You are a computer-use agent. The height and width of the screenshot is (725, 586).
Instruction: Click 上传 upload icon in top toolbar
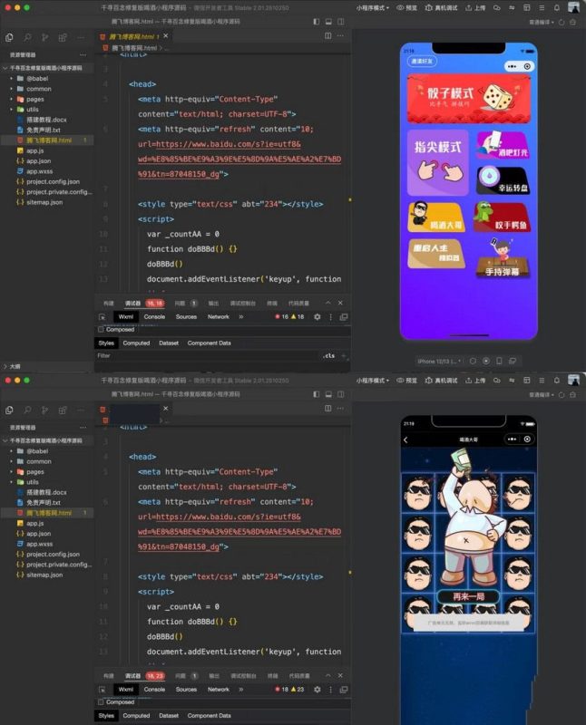coord(469,7)
